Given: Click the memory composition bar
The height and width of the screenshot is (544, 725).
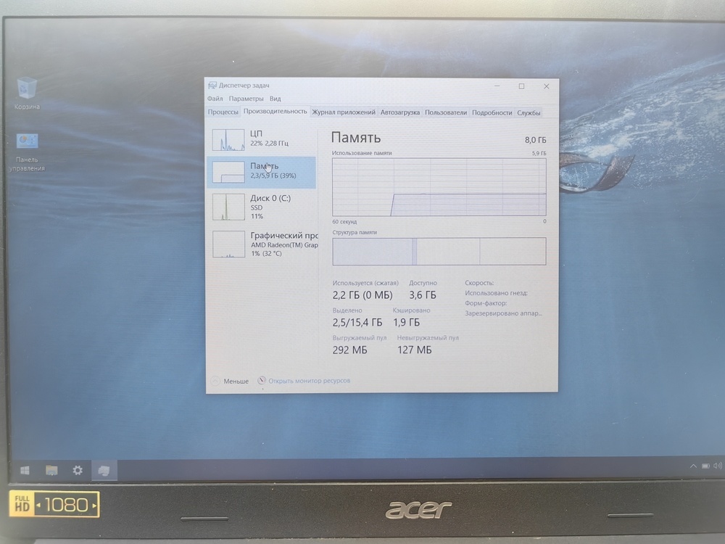Looking at the screenshot, I should (x=439, y=251).
